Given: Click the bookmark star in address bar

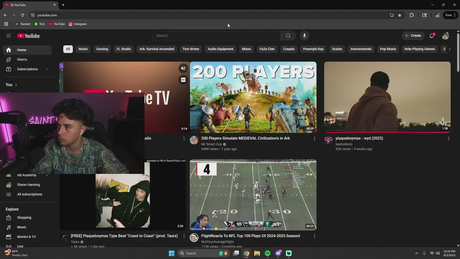Looking at the screenshot, I should 400,15.
